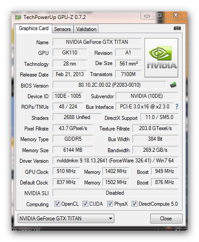
Task: Click the GPU Clock Memory field 1402 MHz
Action: 116,171
